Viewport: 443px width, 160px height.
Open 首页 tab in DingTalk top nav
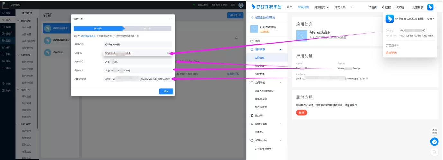pyautogui.click(x=290, y=7)
